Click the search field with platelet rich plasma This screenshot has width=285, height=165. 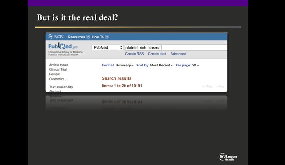coord(176,48)
